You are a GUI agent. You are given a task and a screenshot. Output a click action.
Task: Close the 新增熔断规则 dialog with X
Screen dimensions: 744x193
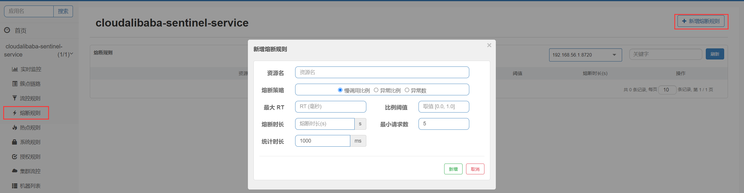[489, 45]
